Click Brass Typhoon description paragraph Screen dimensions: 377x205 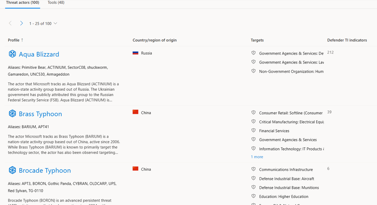tap(64, 144)
